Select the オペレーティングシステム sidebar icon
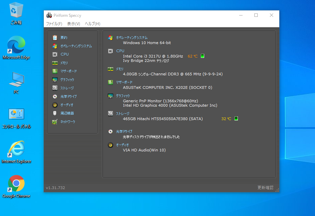This screenshot has height=216, width=315. click(x=55, y=46)
